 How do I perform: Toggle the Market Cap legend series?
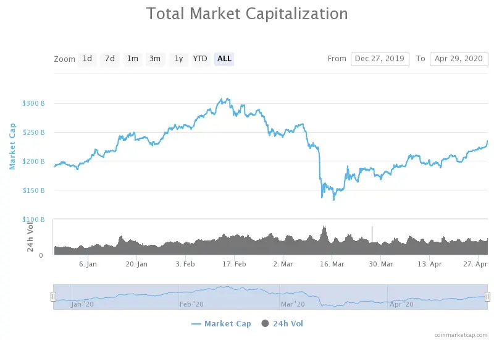coord(227,323)
